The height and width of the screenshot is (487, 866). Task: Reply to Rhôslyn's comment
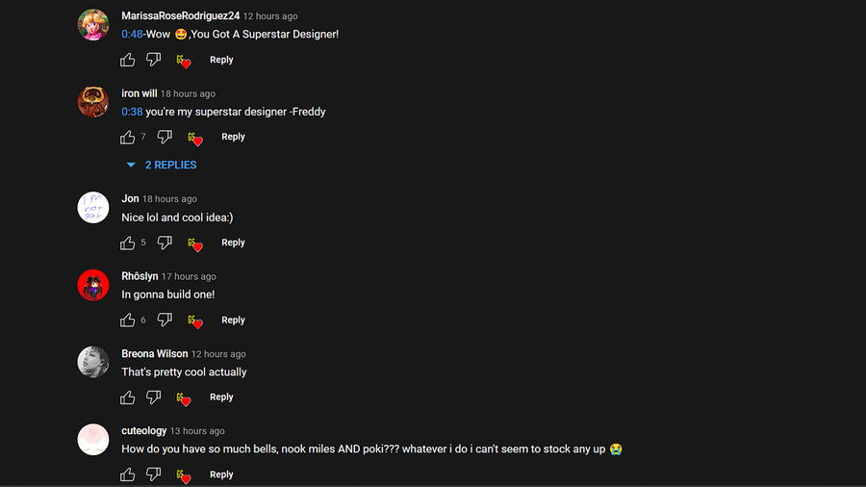(x=233, y=320)
